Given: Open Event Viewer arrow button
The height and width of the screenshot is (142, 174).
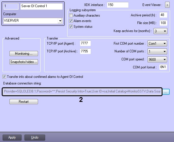Looking at the screenshot, I should point(167,5).
